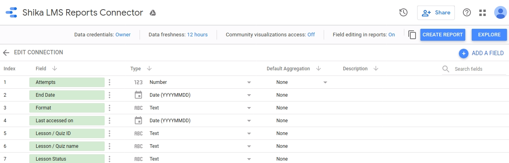Click the Owner data credentials link
The image size is (509, 163).
tap(123, 35)
